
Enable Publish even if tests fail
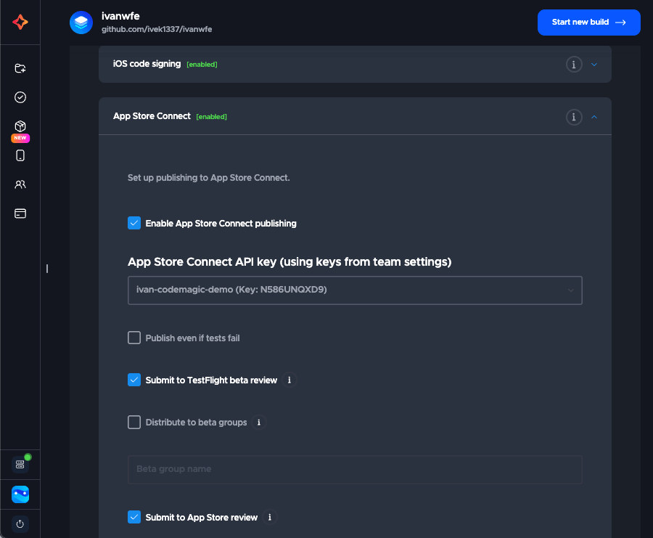[x=134, y=338]
